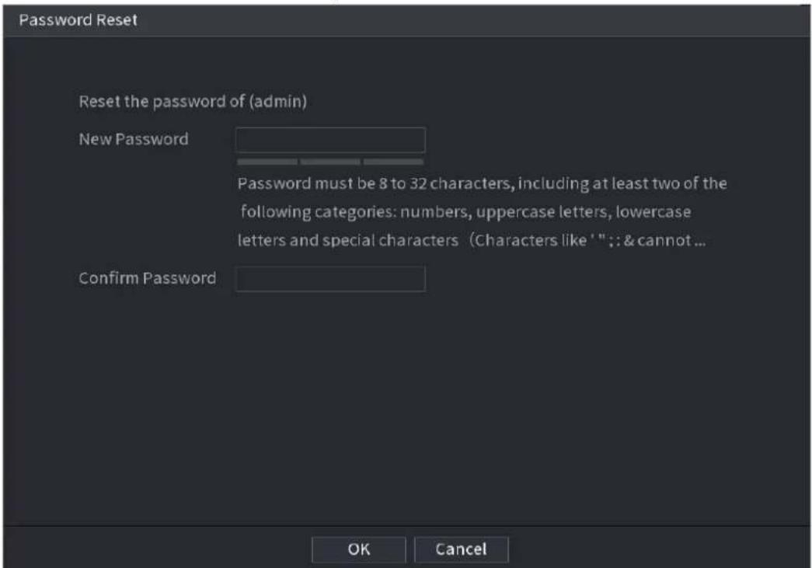The height and width of the screenshot is (568, 812).
Task: Click the middle password strength bar segment
Action: pos(330,162)
